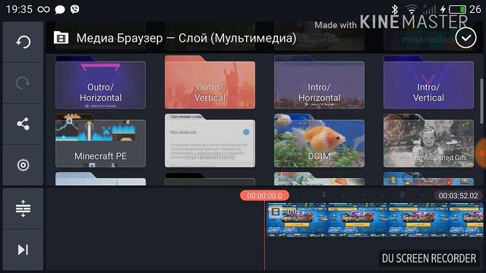Image resolution: width=486 pixels, height=273 pixels.
Task: Click the red playhead time 00:00:00.0
Action: (x=265, y=196)
